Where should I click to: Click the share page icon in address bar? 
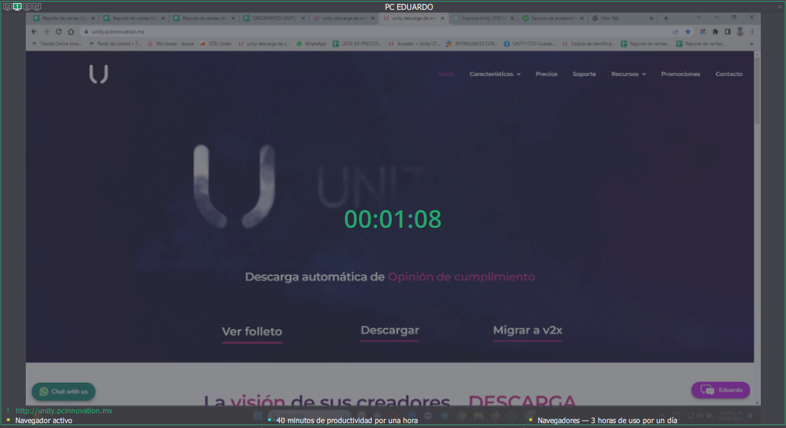(675, 31)
